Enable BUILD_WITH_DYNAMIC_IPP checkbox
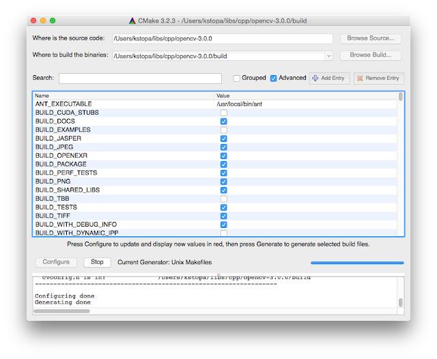Viewport: 437px width, 359px height. pyautogui.click(x=224, y=233)
